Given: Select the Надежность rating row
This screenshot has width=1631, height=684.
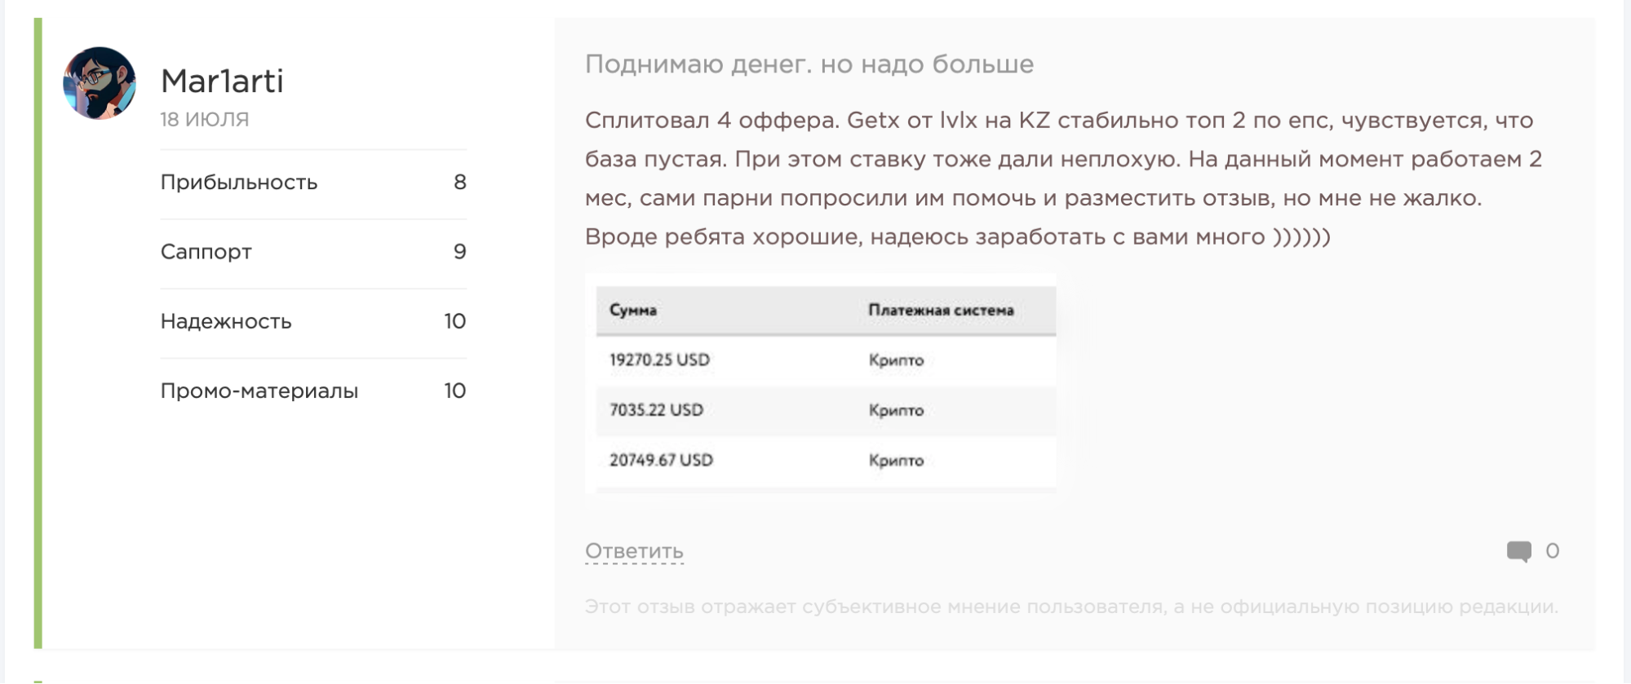Looking at the screenshot, I should point(313,321).
